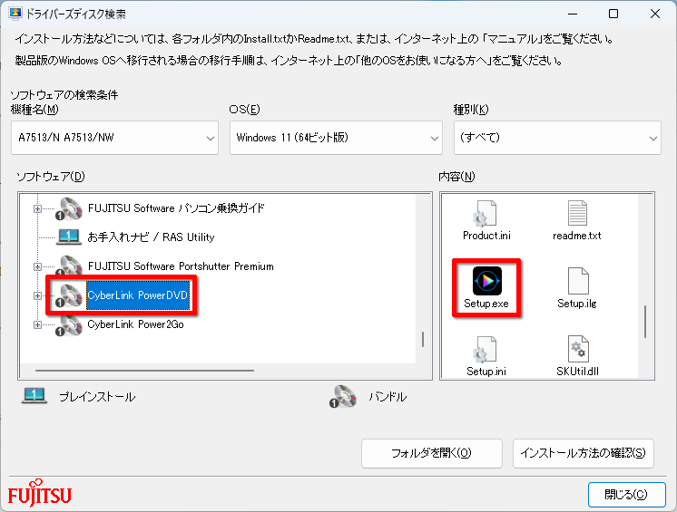Expand the FUJITSU Software Portshutter Premium node
The height and width of the screenshot is (512, 677).
38,266
